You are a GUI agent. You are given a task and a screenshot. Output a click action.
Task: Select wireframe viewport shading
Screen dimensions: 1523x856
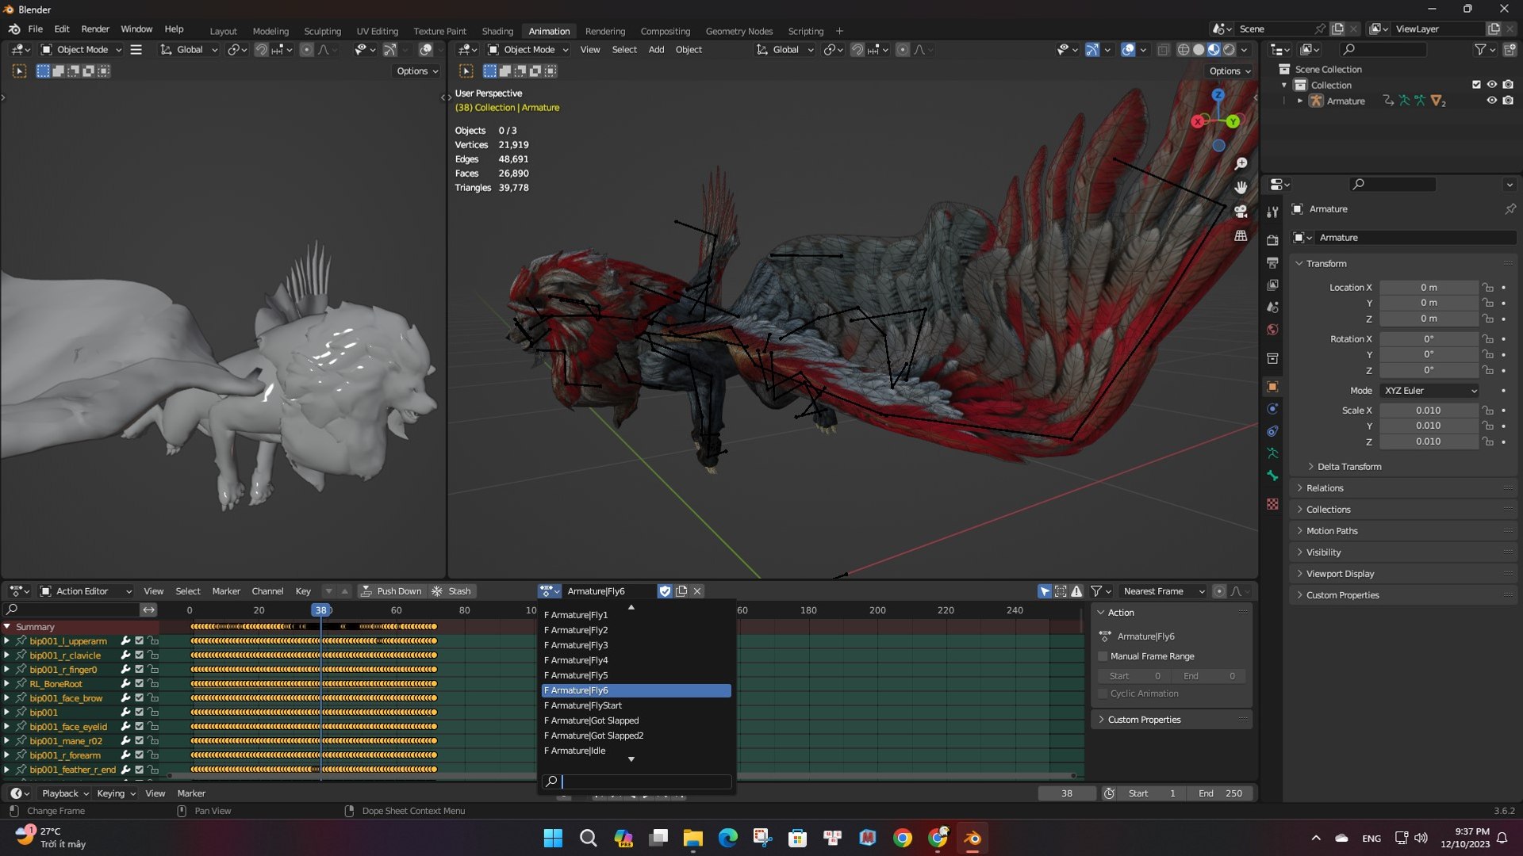[1183, 49]
